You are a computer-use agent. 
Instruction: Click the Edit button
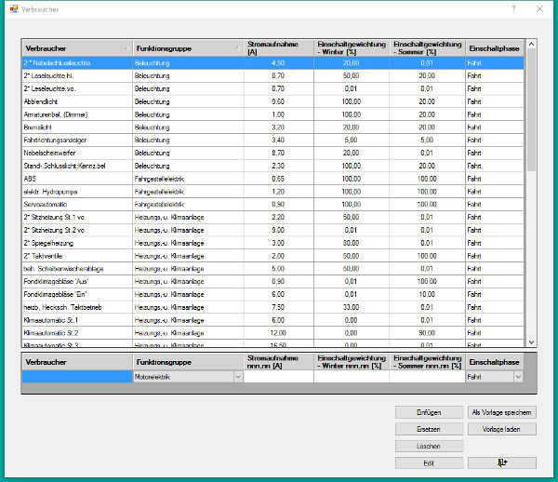point(429,462)
